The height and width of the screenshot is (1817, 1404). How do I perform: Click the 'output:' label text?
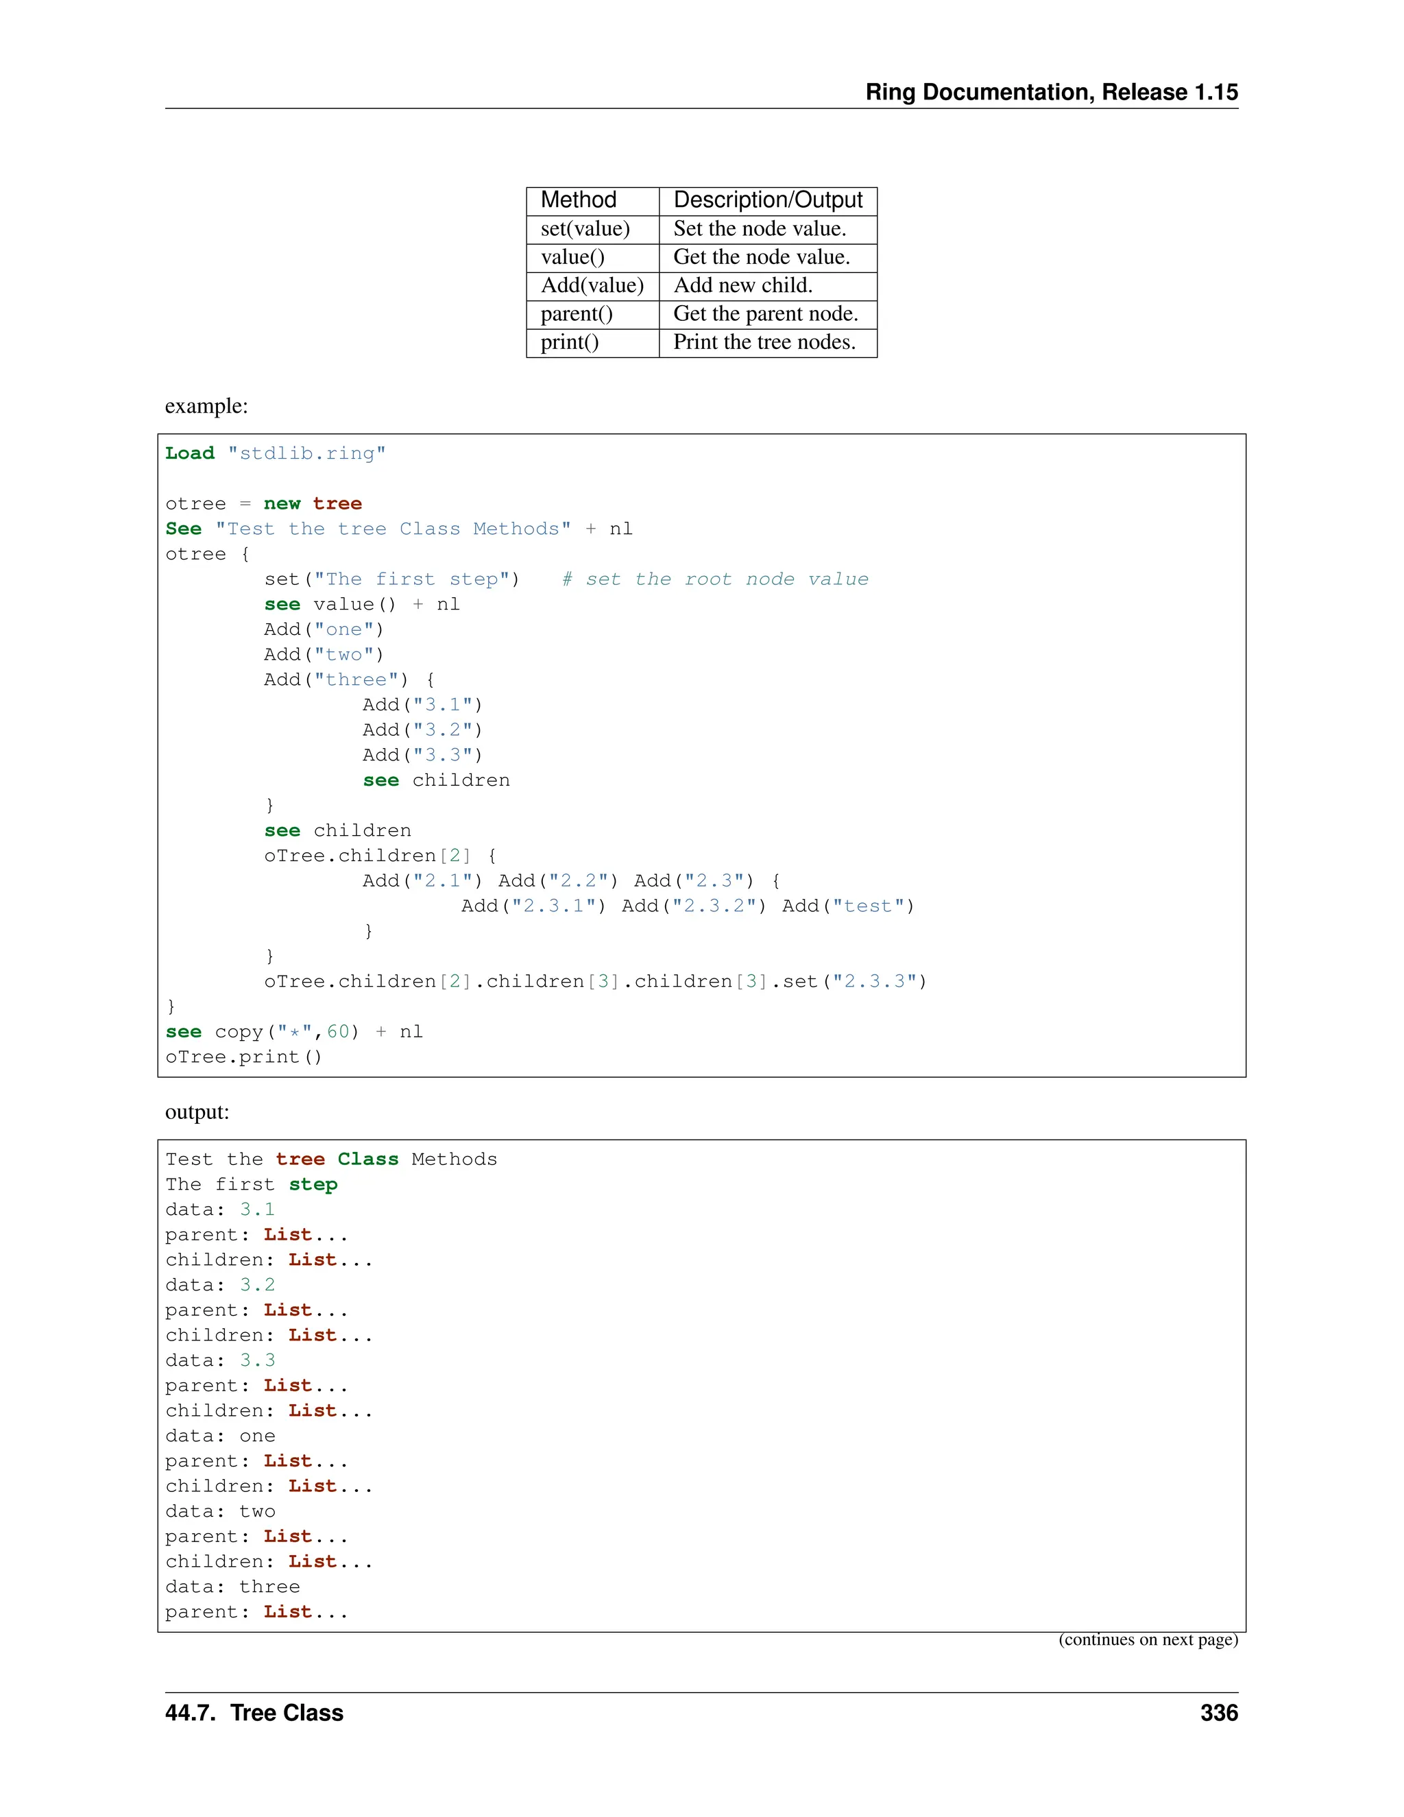coord(197,1112)
